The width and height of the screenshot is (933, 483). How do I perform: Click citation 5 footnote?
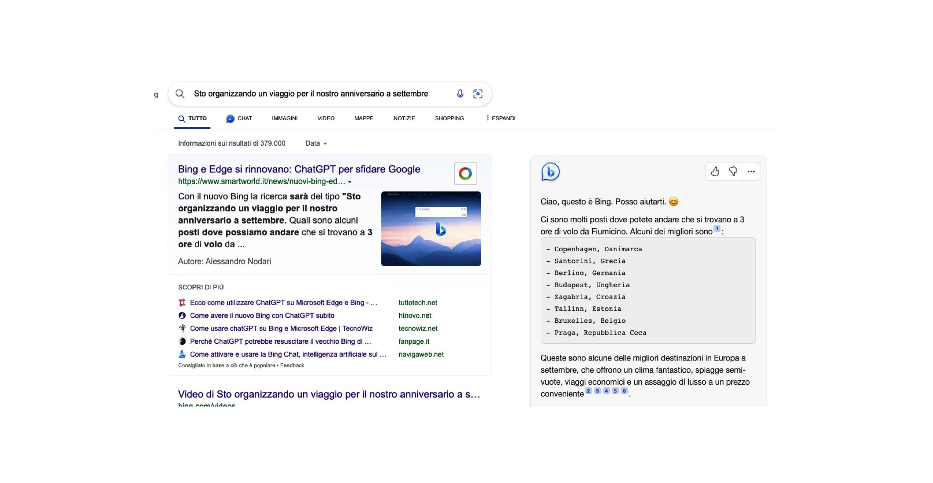tap(615, 391)
